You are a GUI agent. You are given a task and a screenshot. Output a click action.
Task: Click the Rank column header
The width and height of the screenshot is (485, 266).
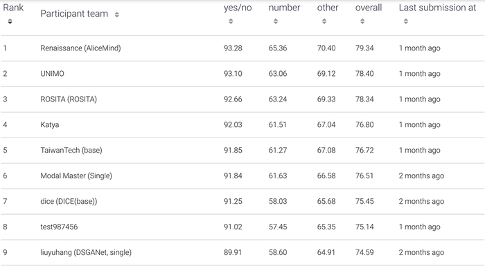coord(13,8)
